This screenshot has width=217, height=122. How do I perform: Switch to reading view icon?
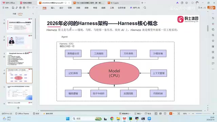(165, 114)
